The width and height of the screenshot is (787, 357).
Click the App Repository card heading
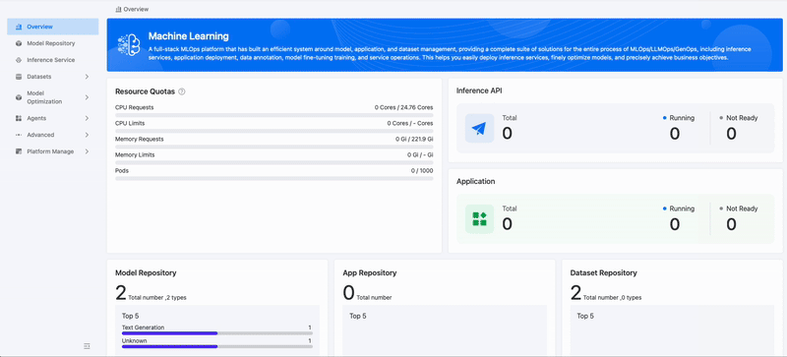[370, 273]
